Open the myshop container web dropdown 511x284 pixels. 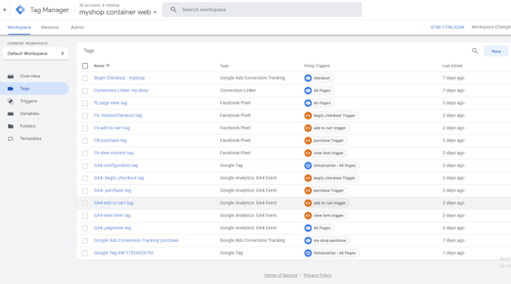pyautogui.click(x=118, y=12)
